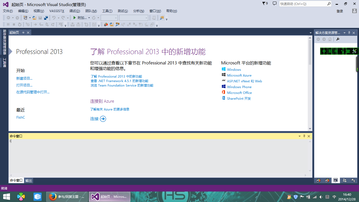
Task: Click start page scrollbar down arrow
Action: [x=310, y=129]
